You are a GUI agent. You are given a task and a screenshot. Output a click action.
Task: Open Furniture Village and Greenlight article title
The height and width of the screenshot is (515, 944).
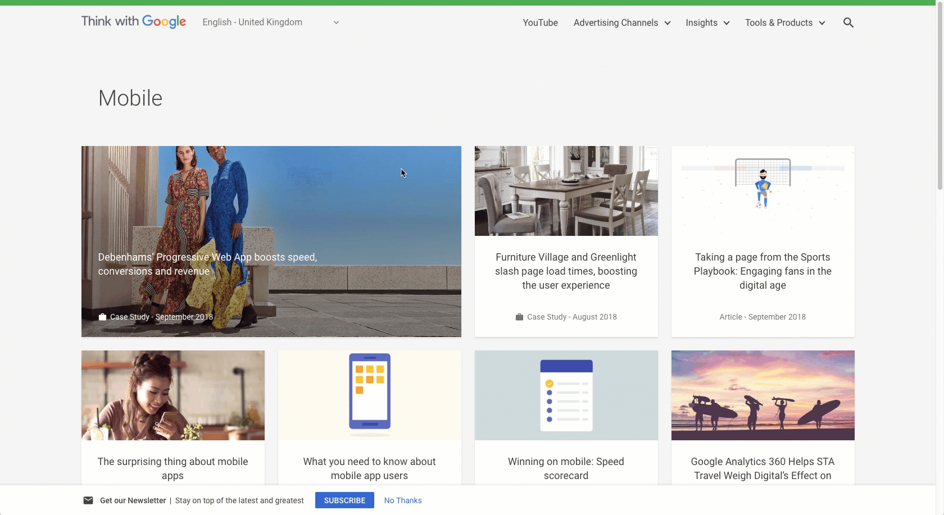tap(566, 271)
